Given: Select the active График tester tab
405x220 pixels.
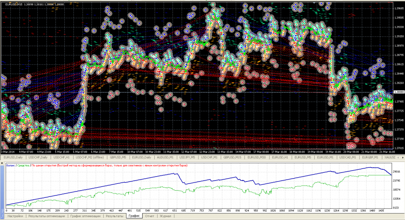Looking at the screenshot, I should (134, 216).
